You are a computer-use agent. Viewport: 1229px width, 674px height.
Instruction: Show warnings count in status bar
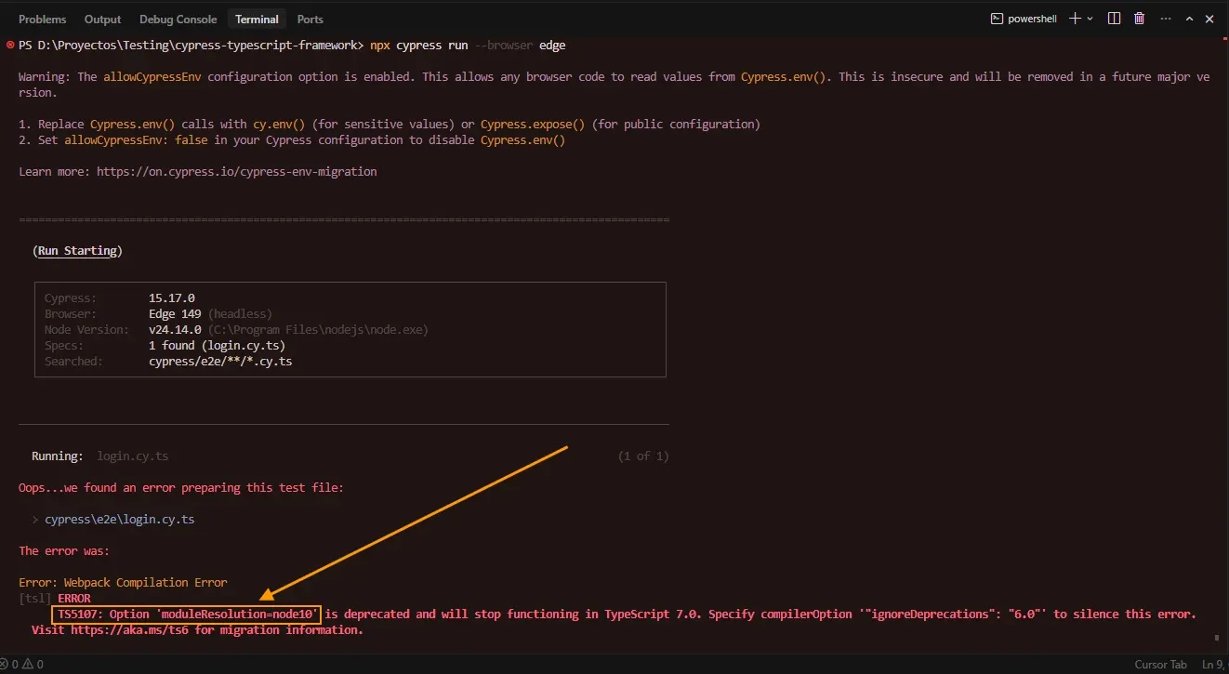pyautogui.click(x=33, y=665)
